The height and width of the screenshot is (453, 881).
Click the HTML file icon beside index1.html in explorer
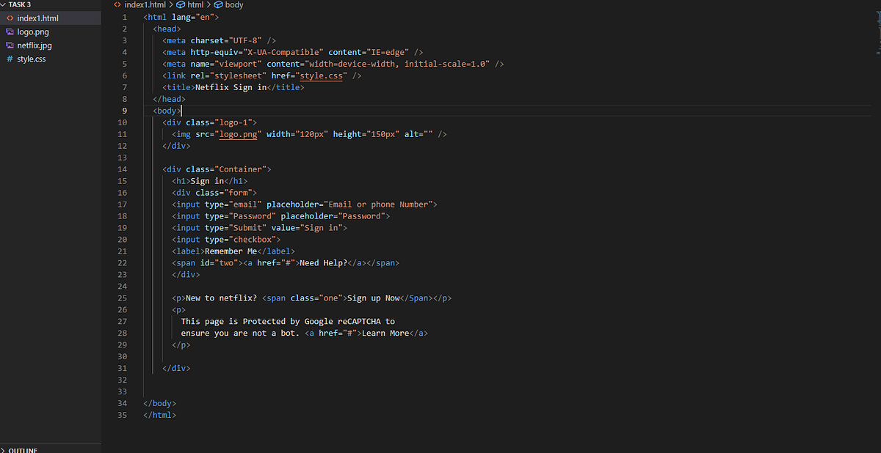[x=10, y=18]
